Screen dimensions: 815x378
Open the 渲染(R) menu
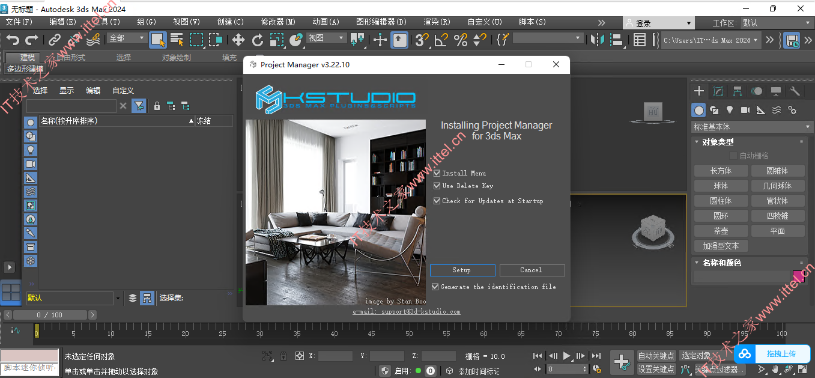[x=437, y=22]
